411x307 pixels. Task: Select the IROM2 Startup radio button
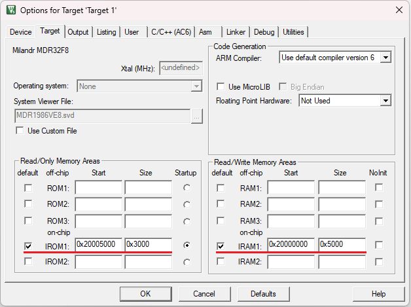coord(188,262)
